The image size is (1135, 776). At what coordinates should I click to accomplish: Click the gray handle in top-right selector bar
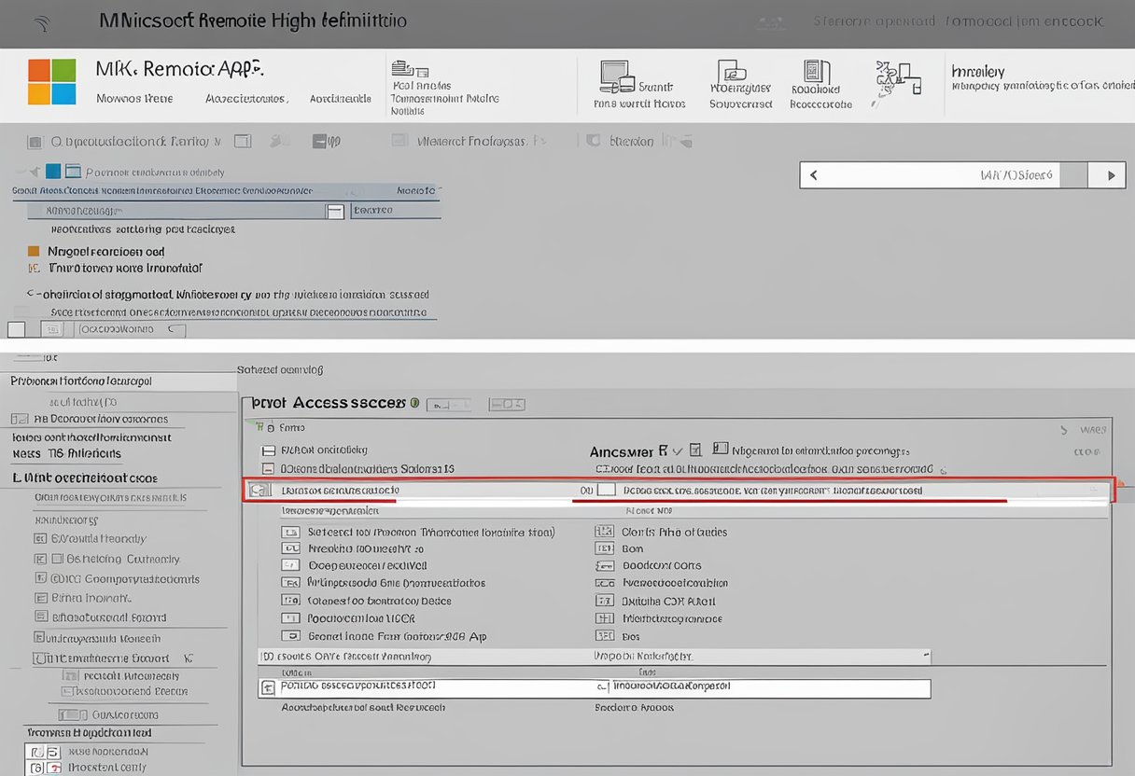[x=1073, y=175]
